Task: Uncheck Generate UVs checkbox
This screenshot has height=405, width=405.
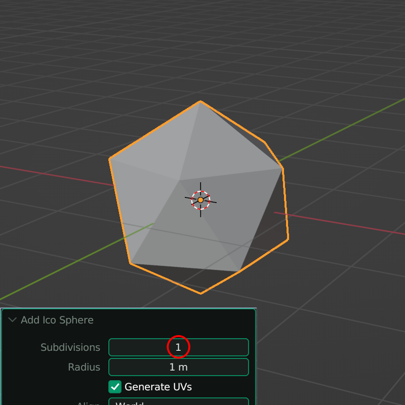Action: tap(115, 387)
